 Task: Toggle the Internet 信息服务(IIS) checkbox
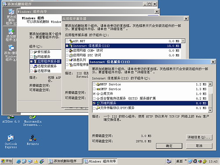(x=67, y=46)
